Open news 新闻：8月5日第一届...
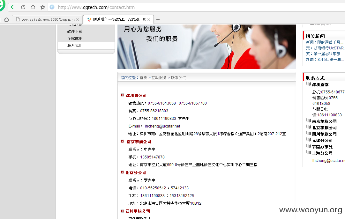345x219 pixels. click(x=325, y=59)
